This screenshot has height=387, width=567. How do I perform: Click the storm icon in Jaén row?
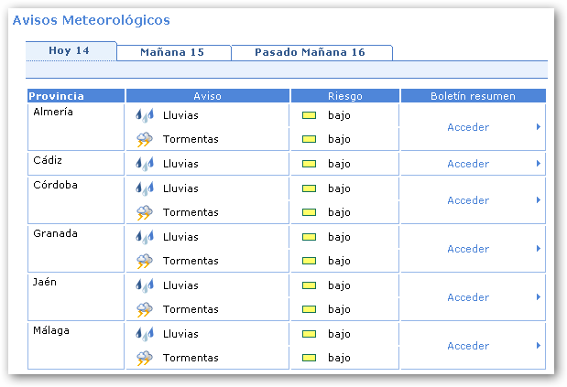click(144, 309)
